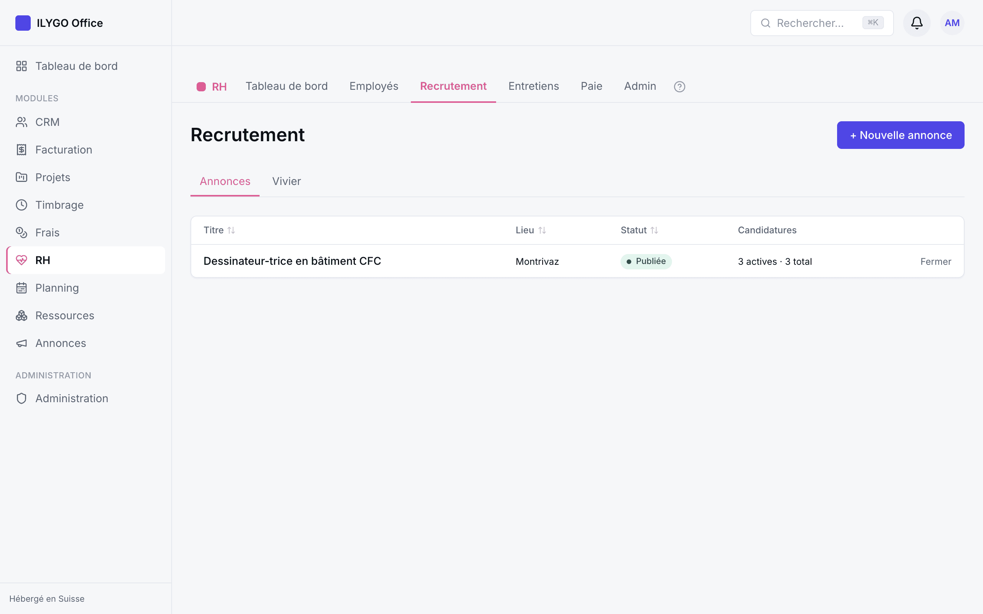Image resolution: width=983 pixels, height=614 pixels.
Task: Click the ILYGO Office title text
Action: [70, 23]
